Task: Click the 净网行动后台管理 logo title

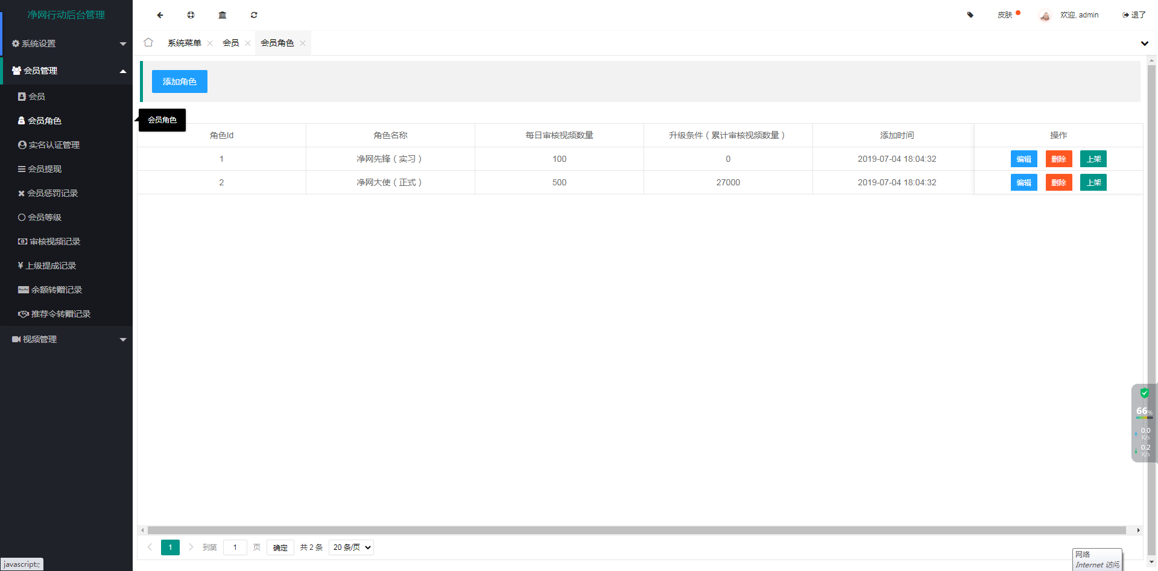Action: (66, 15)
